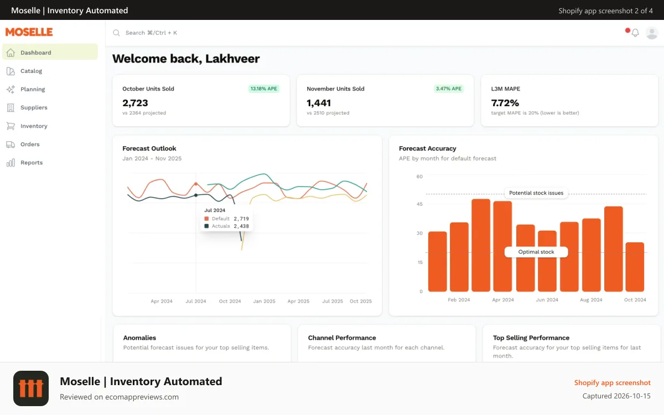The width and height of the screenshot is (664, 415).
Task: Click the 2,723 units value
Action: [x=135, y=103]
